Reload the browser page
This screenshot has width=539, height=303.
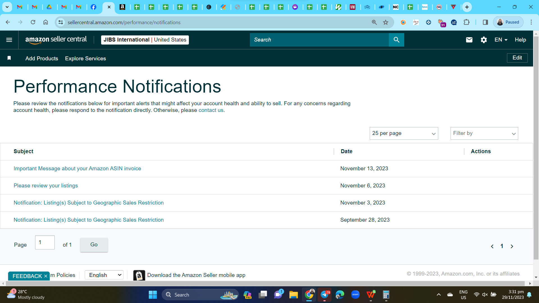33,22
